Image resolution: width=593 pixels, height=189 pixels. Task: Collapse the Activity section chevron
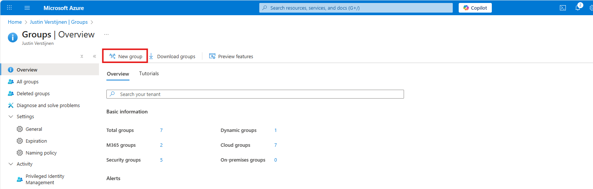11,164
